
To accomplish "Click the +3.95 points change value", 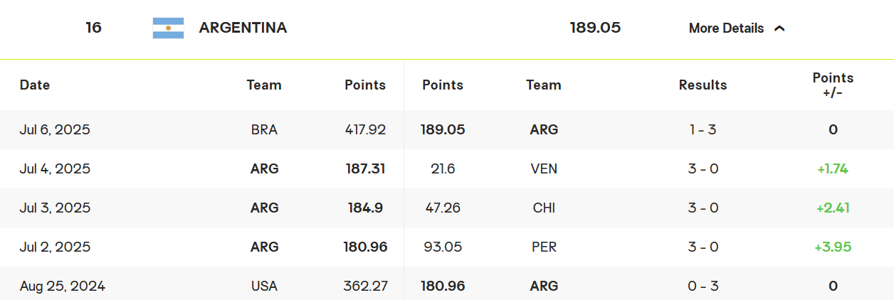I will [x=833, y=247].
